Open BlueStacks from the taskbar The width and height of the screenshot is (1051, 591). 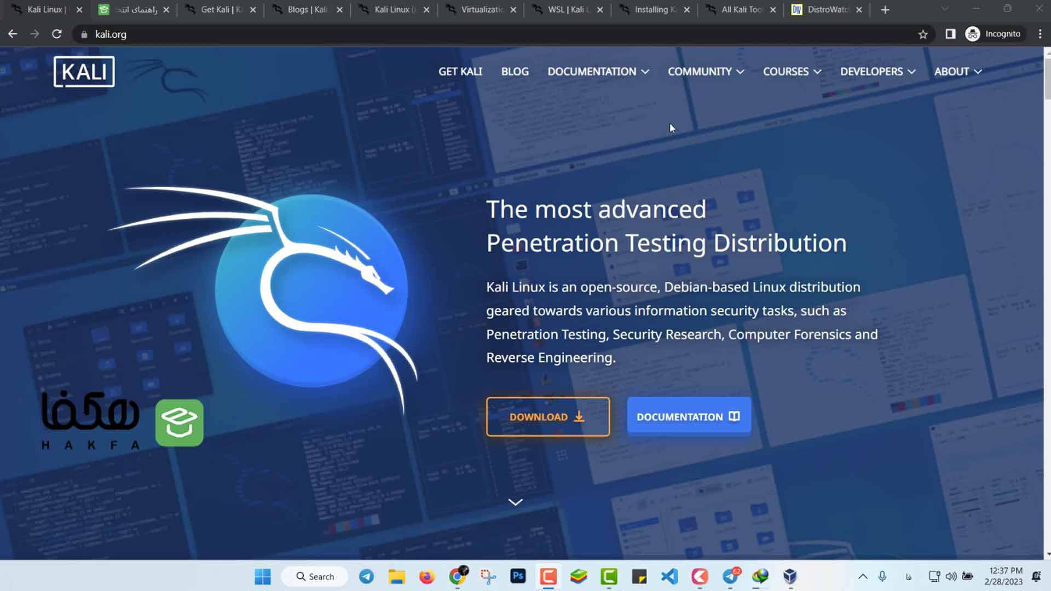(579, 576)
